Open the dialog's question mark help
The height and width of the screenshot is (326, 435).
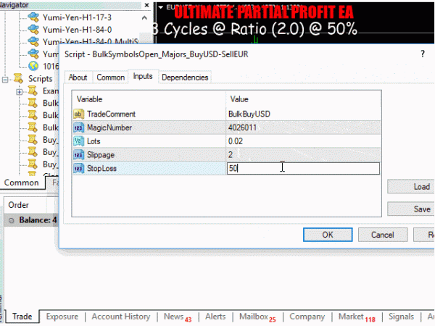(x=423, y=54)
